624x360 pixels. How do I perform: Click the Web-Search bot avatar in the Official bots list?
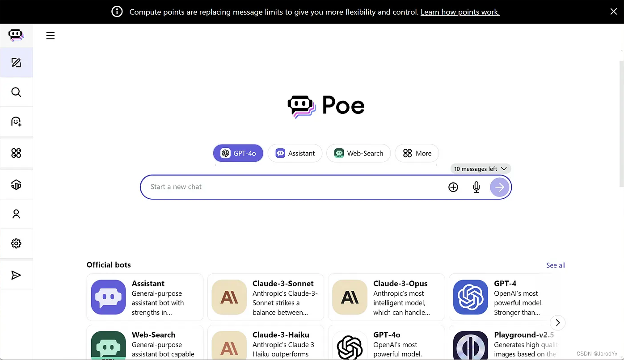tap(108, 345)
